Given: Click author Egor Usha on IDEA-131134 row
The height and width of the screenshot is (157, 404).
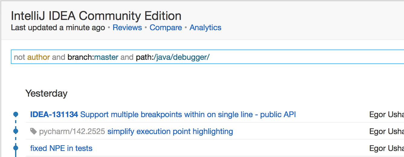Looking at the screenshot, I should click(386, 114).
